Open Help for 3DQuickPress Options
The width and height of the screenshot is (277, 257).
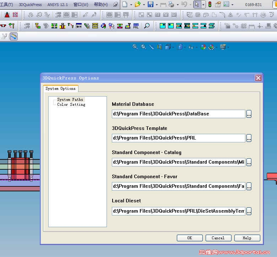pyautogui.click(x=247, y=238)
